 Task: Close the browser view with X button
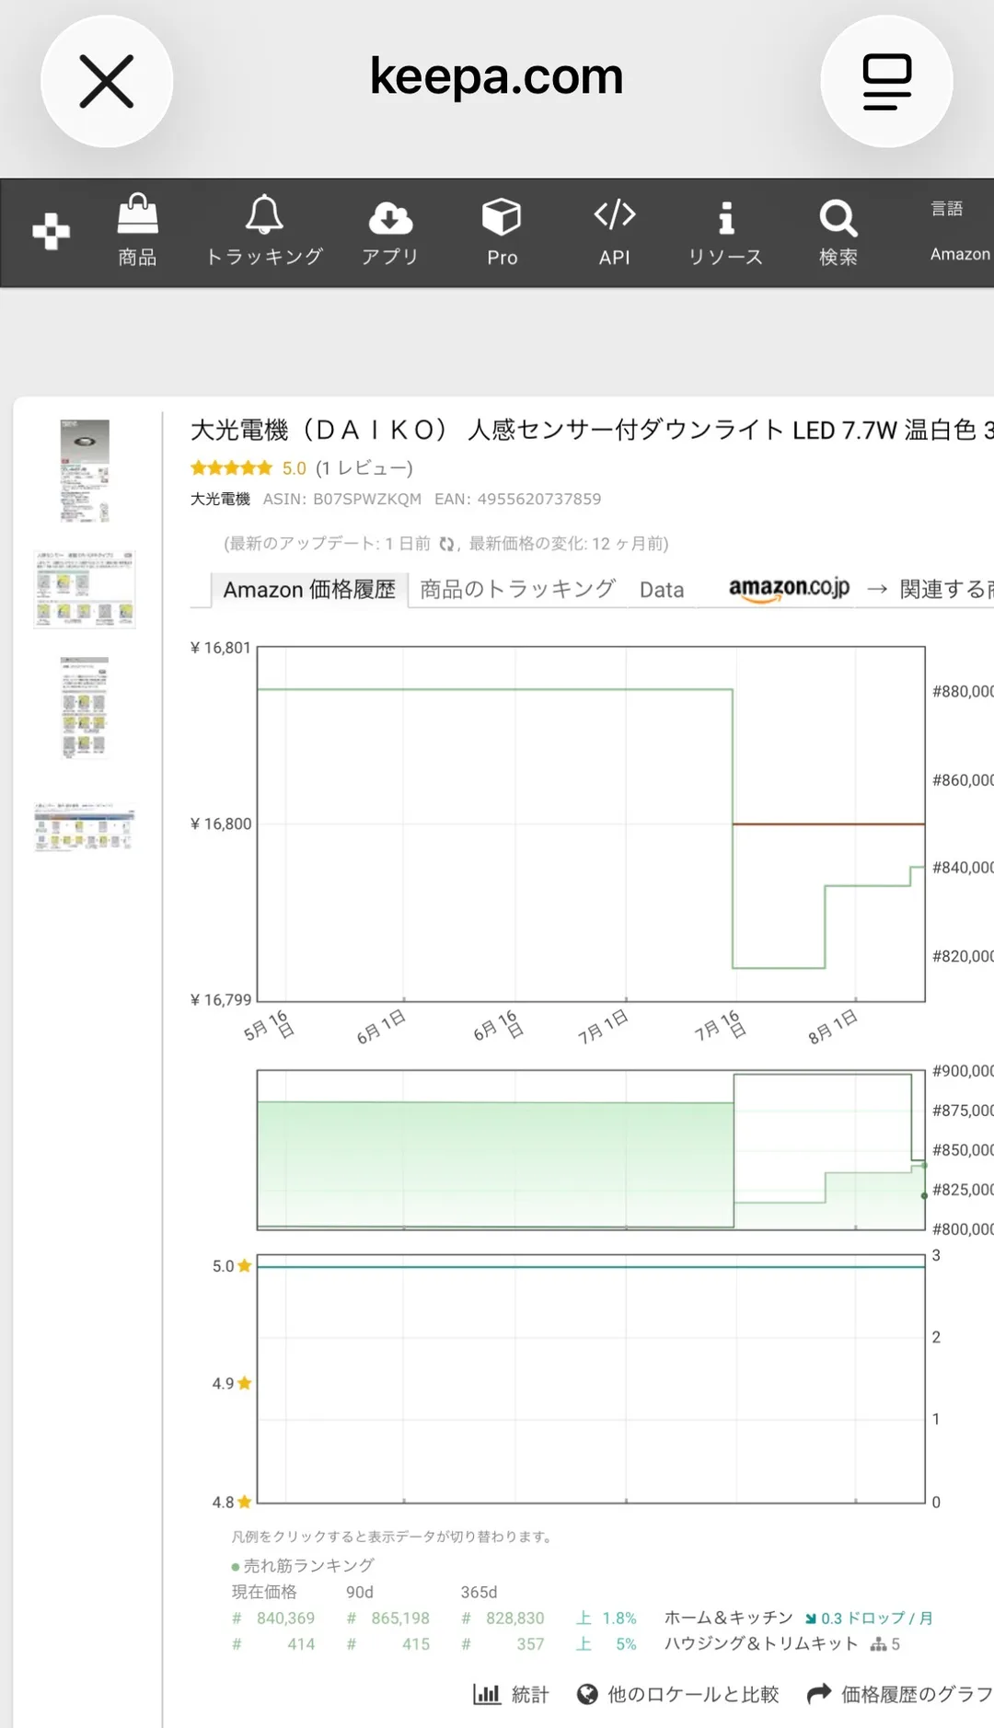click(107, 81)
